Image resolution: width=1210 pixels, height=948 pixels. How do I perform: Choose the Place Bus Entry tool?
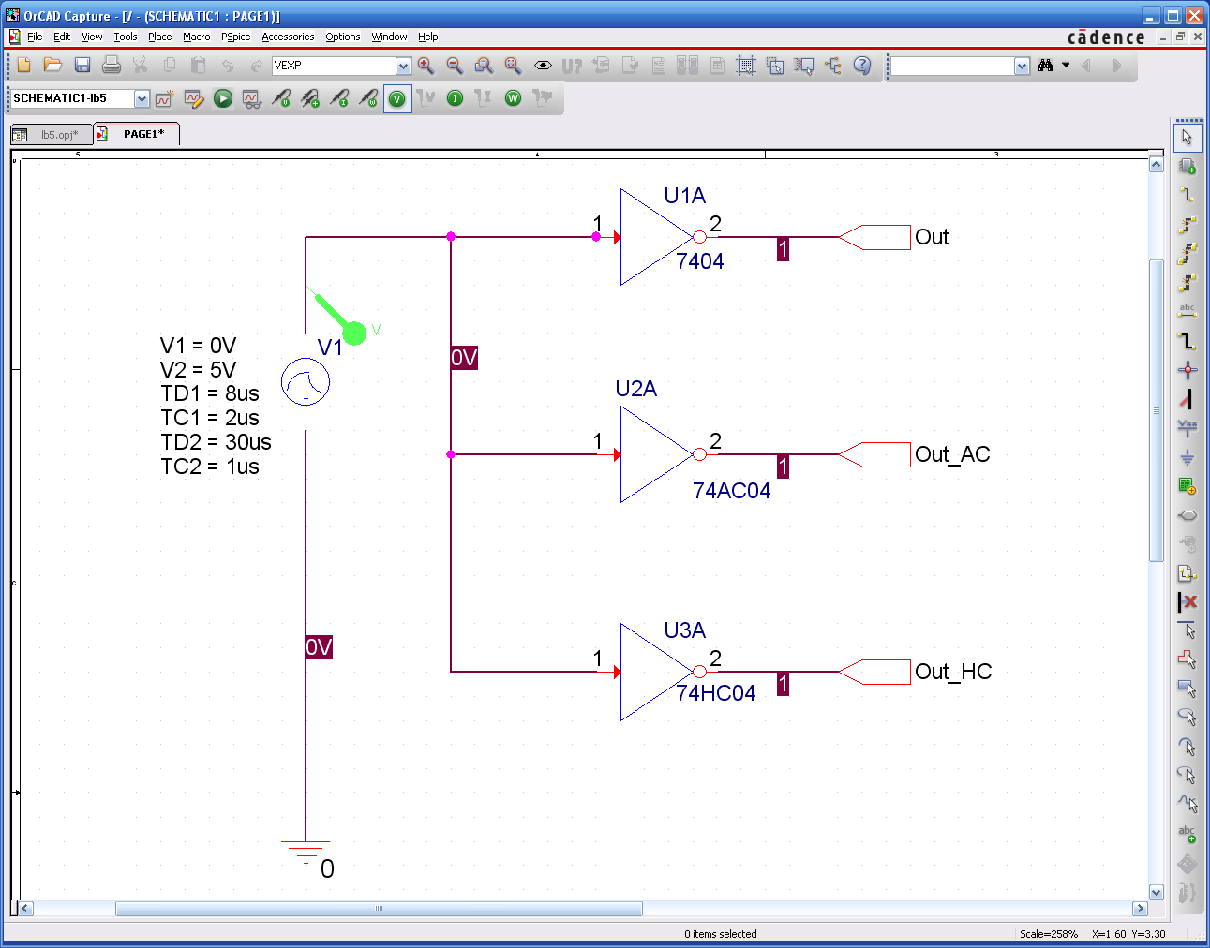(x=1188, y=399)
